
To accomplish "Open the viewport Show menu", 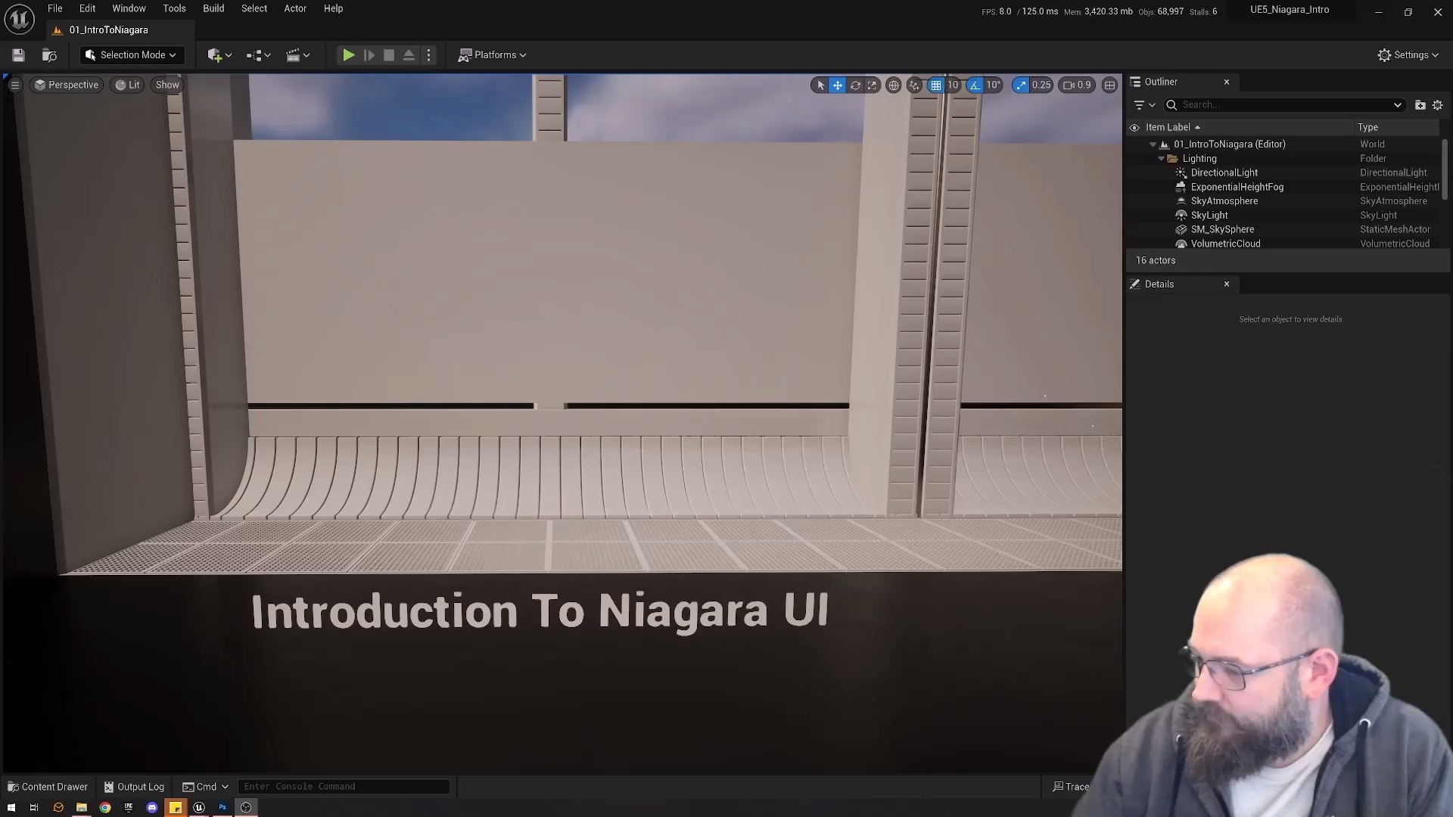I will [167, 85].
